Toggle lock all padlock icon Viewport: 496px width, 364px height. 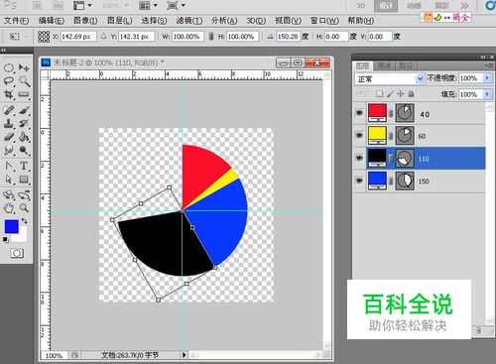tap(411, 94)
